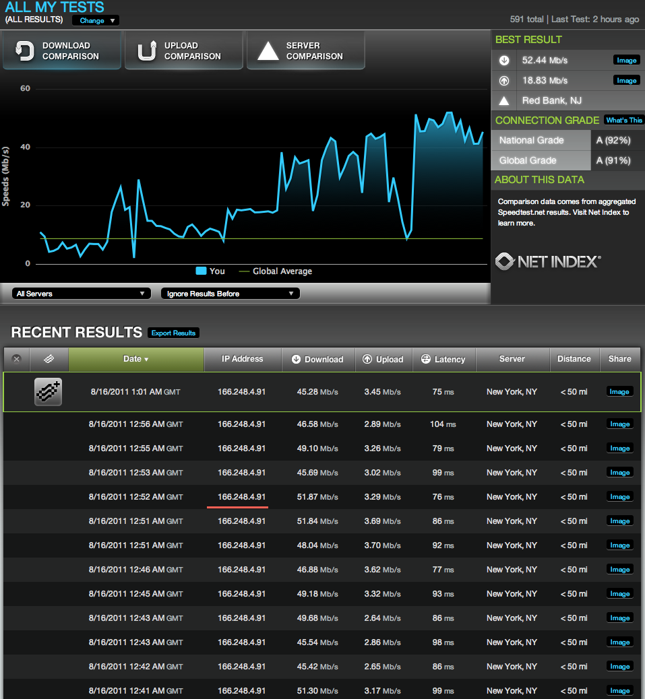Viewport: 645px width, 699px height.
Task: Open the Download Comparison tab
Action: pyautogui.click(x=62, y=51)
